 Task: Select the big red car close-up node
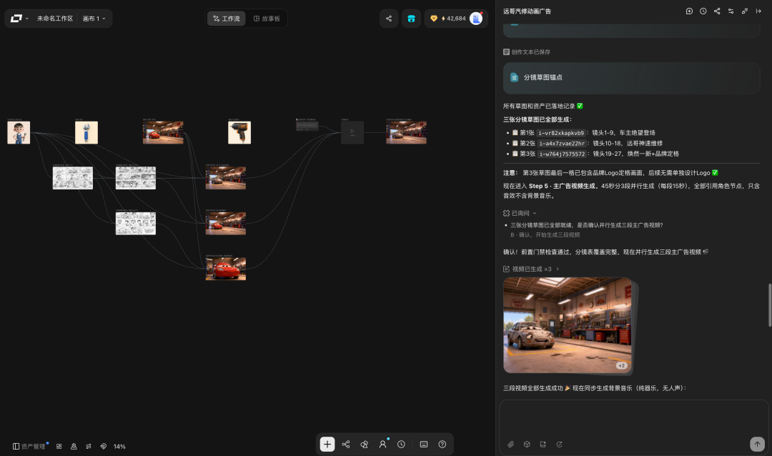(x=225, y=269)
